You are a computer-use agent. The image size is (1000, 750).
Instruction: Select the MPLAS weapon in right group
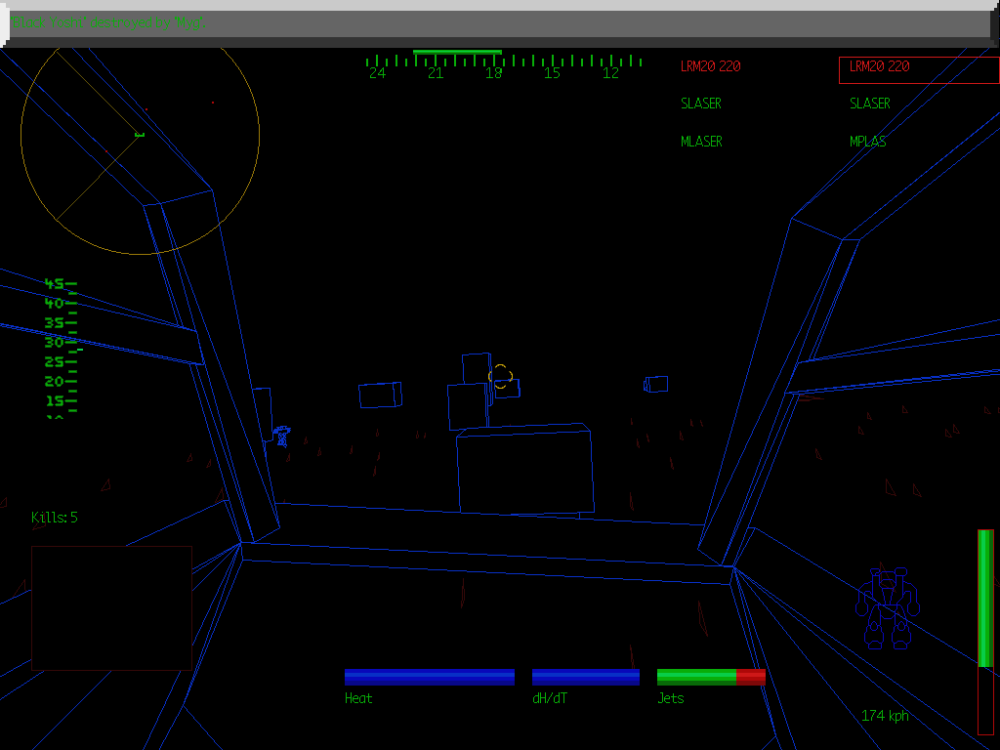[867, 141]
